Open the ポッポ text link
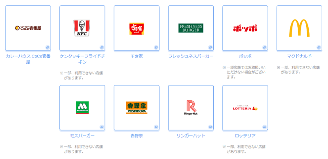 coord(245,56)
